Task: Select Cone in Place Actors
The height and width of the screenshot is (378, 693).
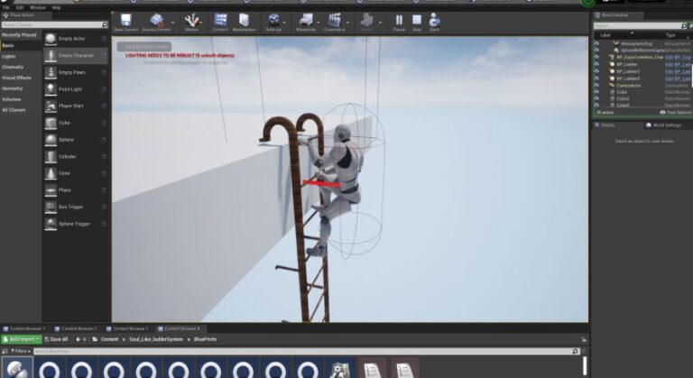Action: (76, 173)
